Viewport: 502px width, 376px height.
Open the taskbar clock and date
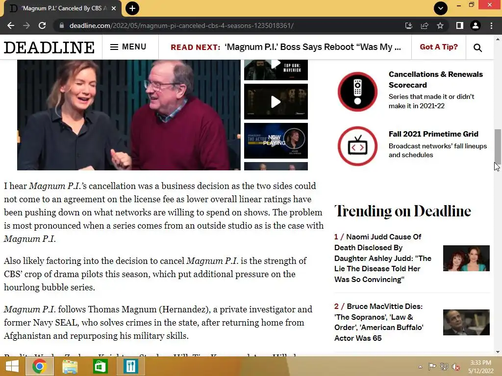tap(480, 367)
